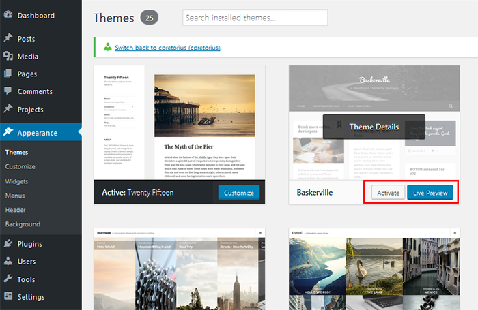This screenshot has height=310, width=478.
Task: Open the Header submenu item
Action: pyautogui.click(x=15, y=210)
